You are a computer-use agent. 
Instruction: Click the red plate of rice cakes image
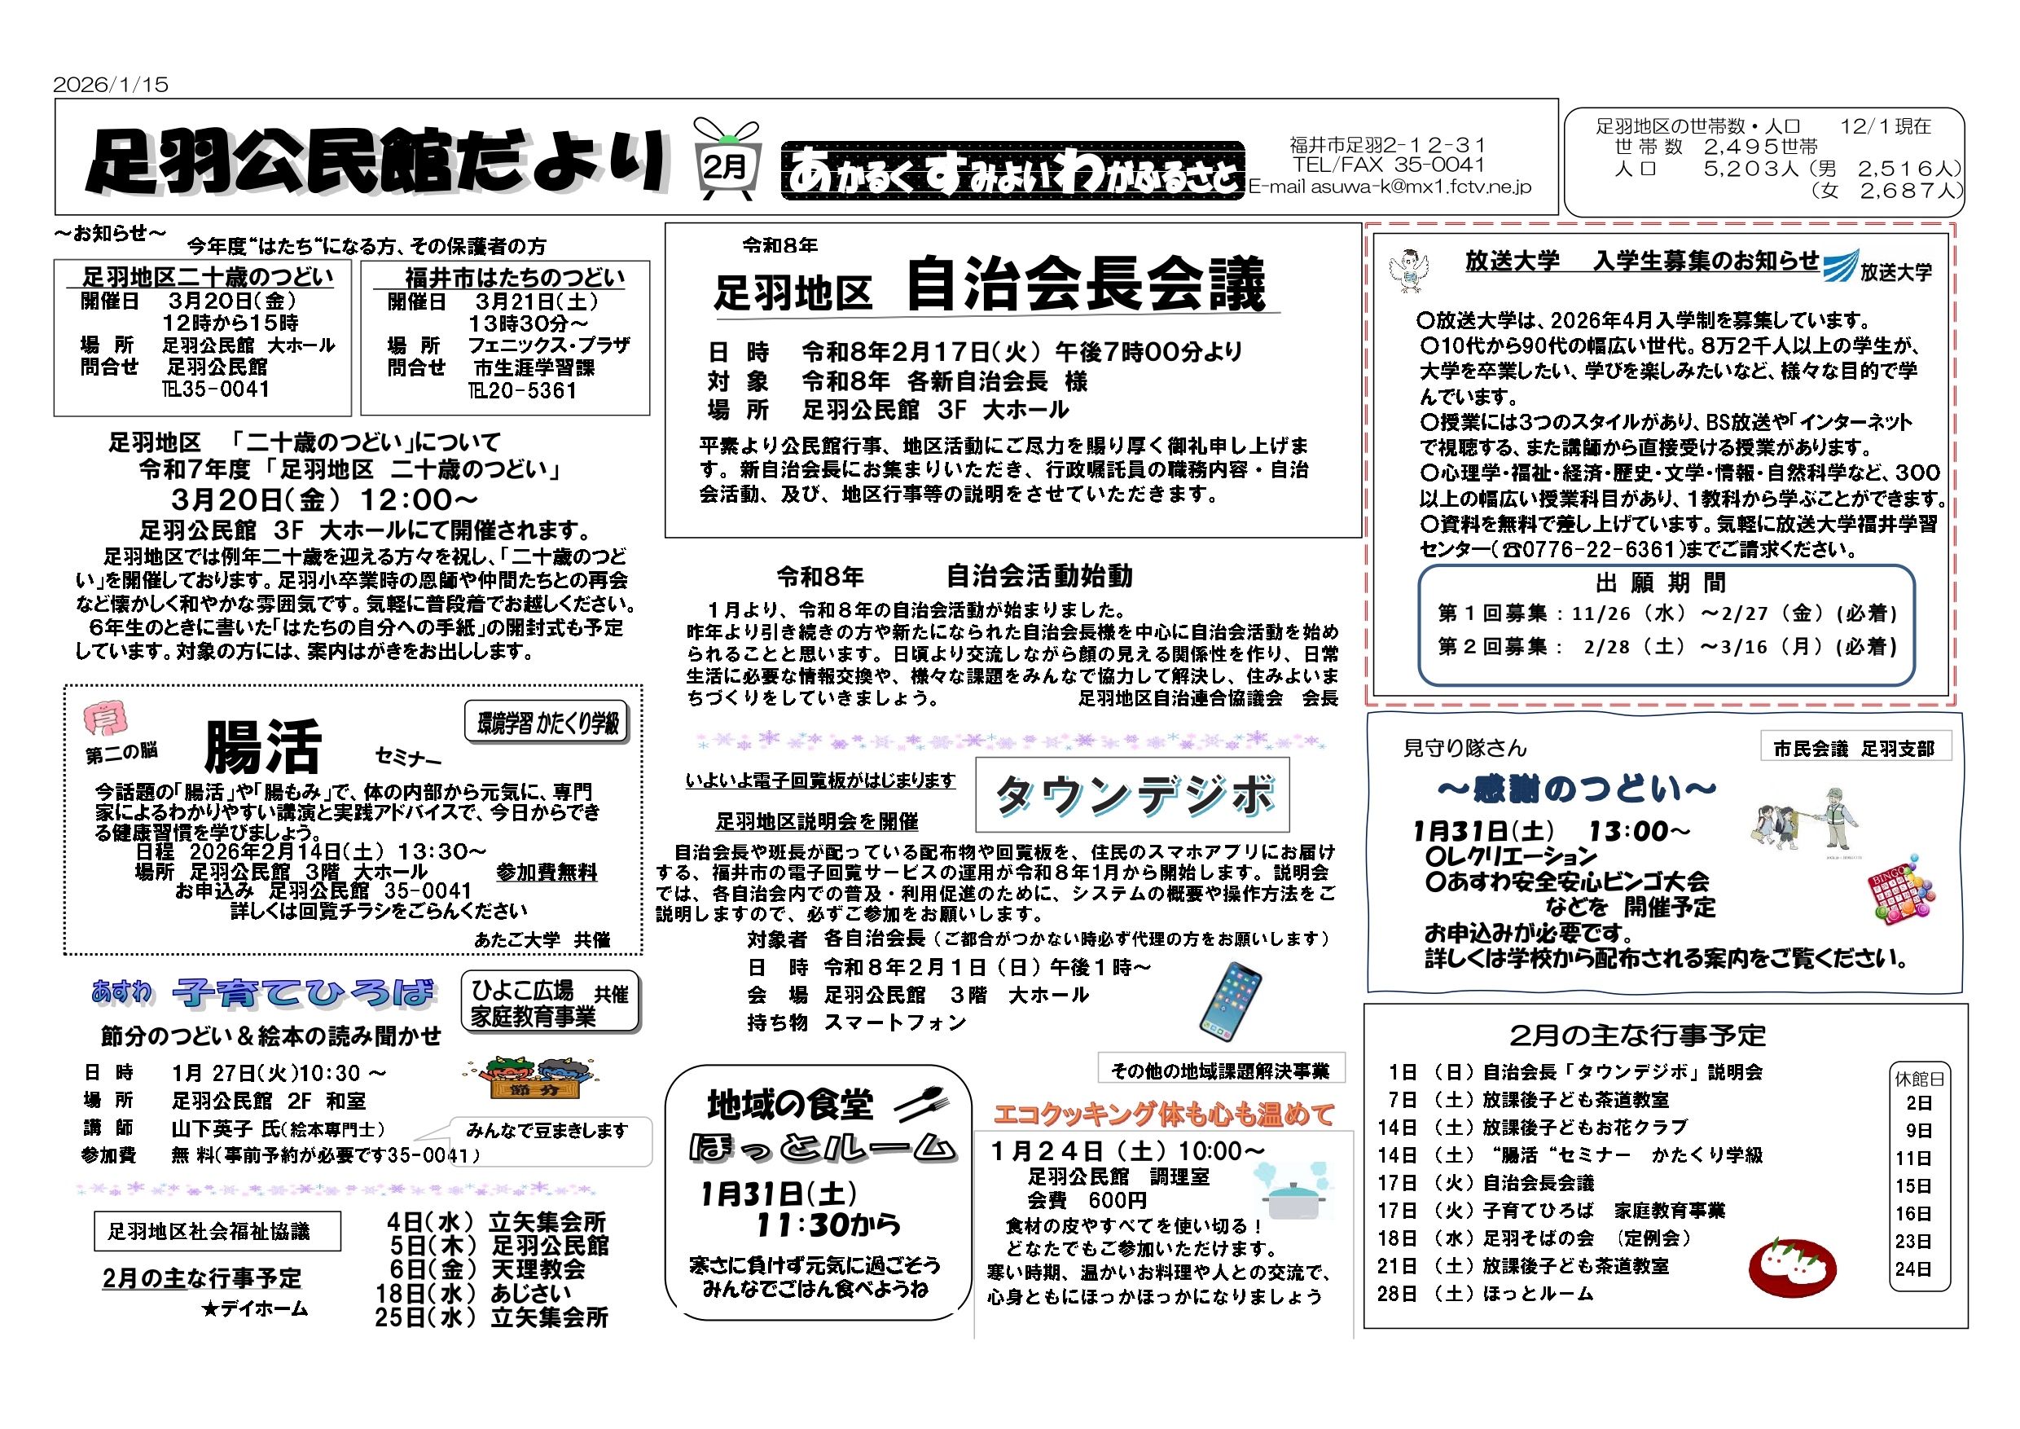[x=1792, y=1268]
